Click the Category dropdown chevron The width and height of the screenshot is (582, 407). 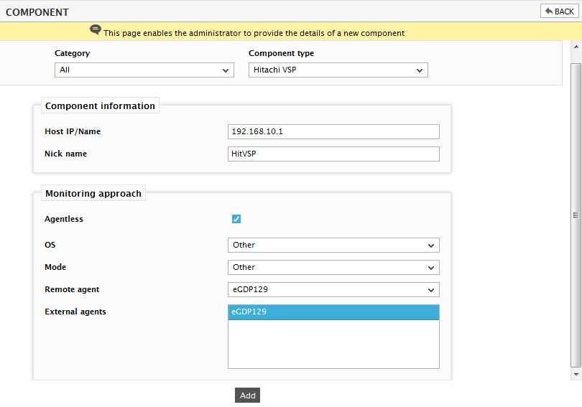[226, 70]
